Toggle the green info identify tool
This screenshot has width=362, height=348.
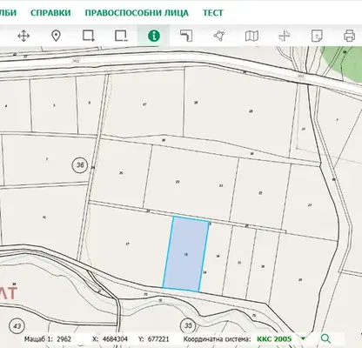(x=154, y=37)
